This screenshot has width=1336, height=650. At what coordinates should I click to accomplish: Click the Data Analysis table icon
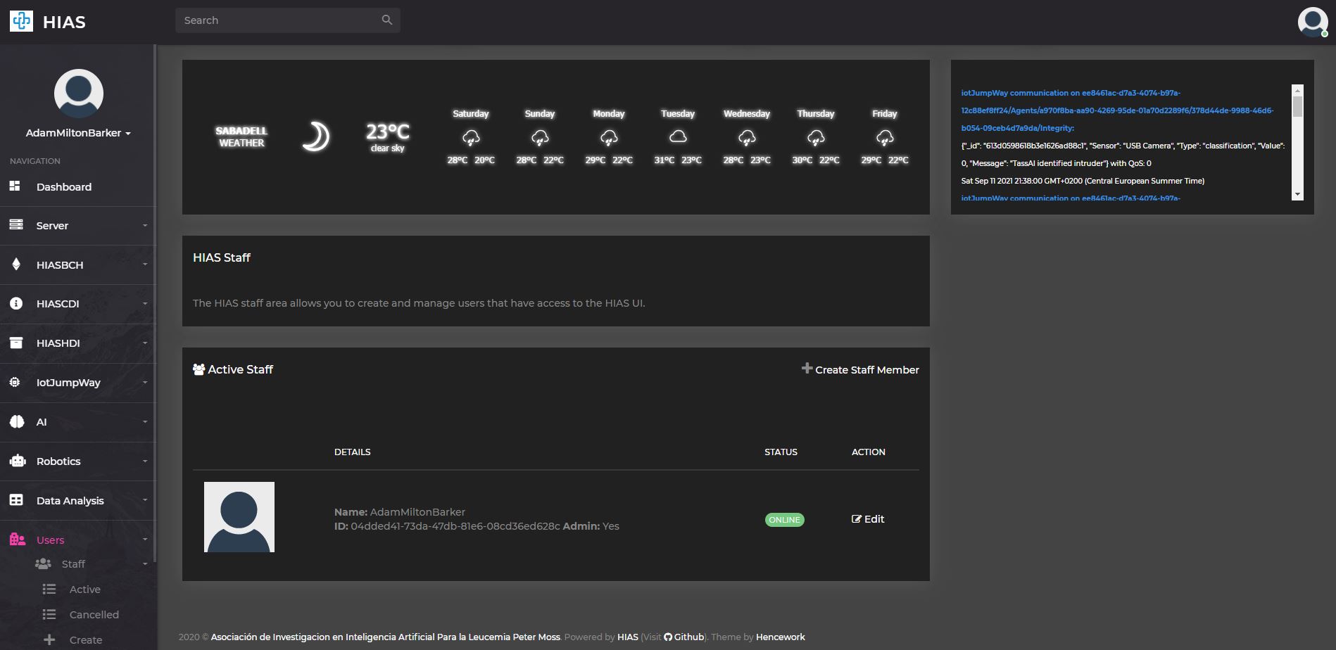pos(16,500)
